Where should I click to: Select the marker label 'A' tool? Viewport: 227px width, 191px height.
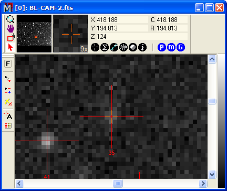coord(8,115)
